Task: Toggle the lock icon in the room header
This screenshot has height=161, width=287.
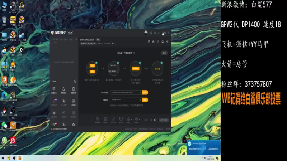Action: coord(154,42)
